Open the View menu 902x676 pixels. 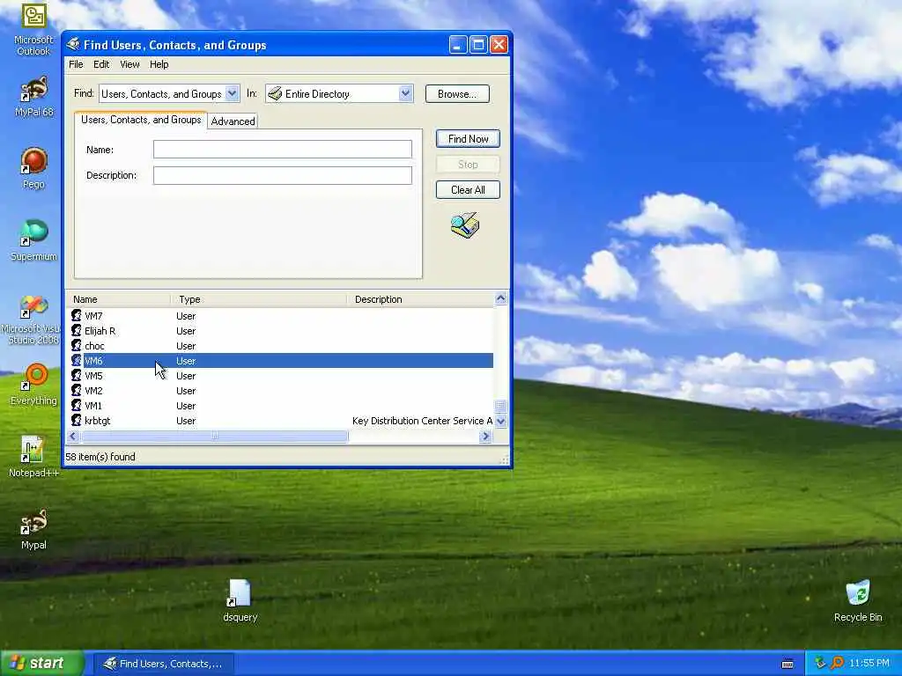click(x=129, y=64)
